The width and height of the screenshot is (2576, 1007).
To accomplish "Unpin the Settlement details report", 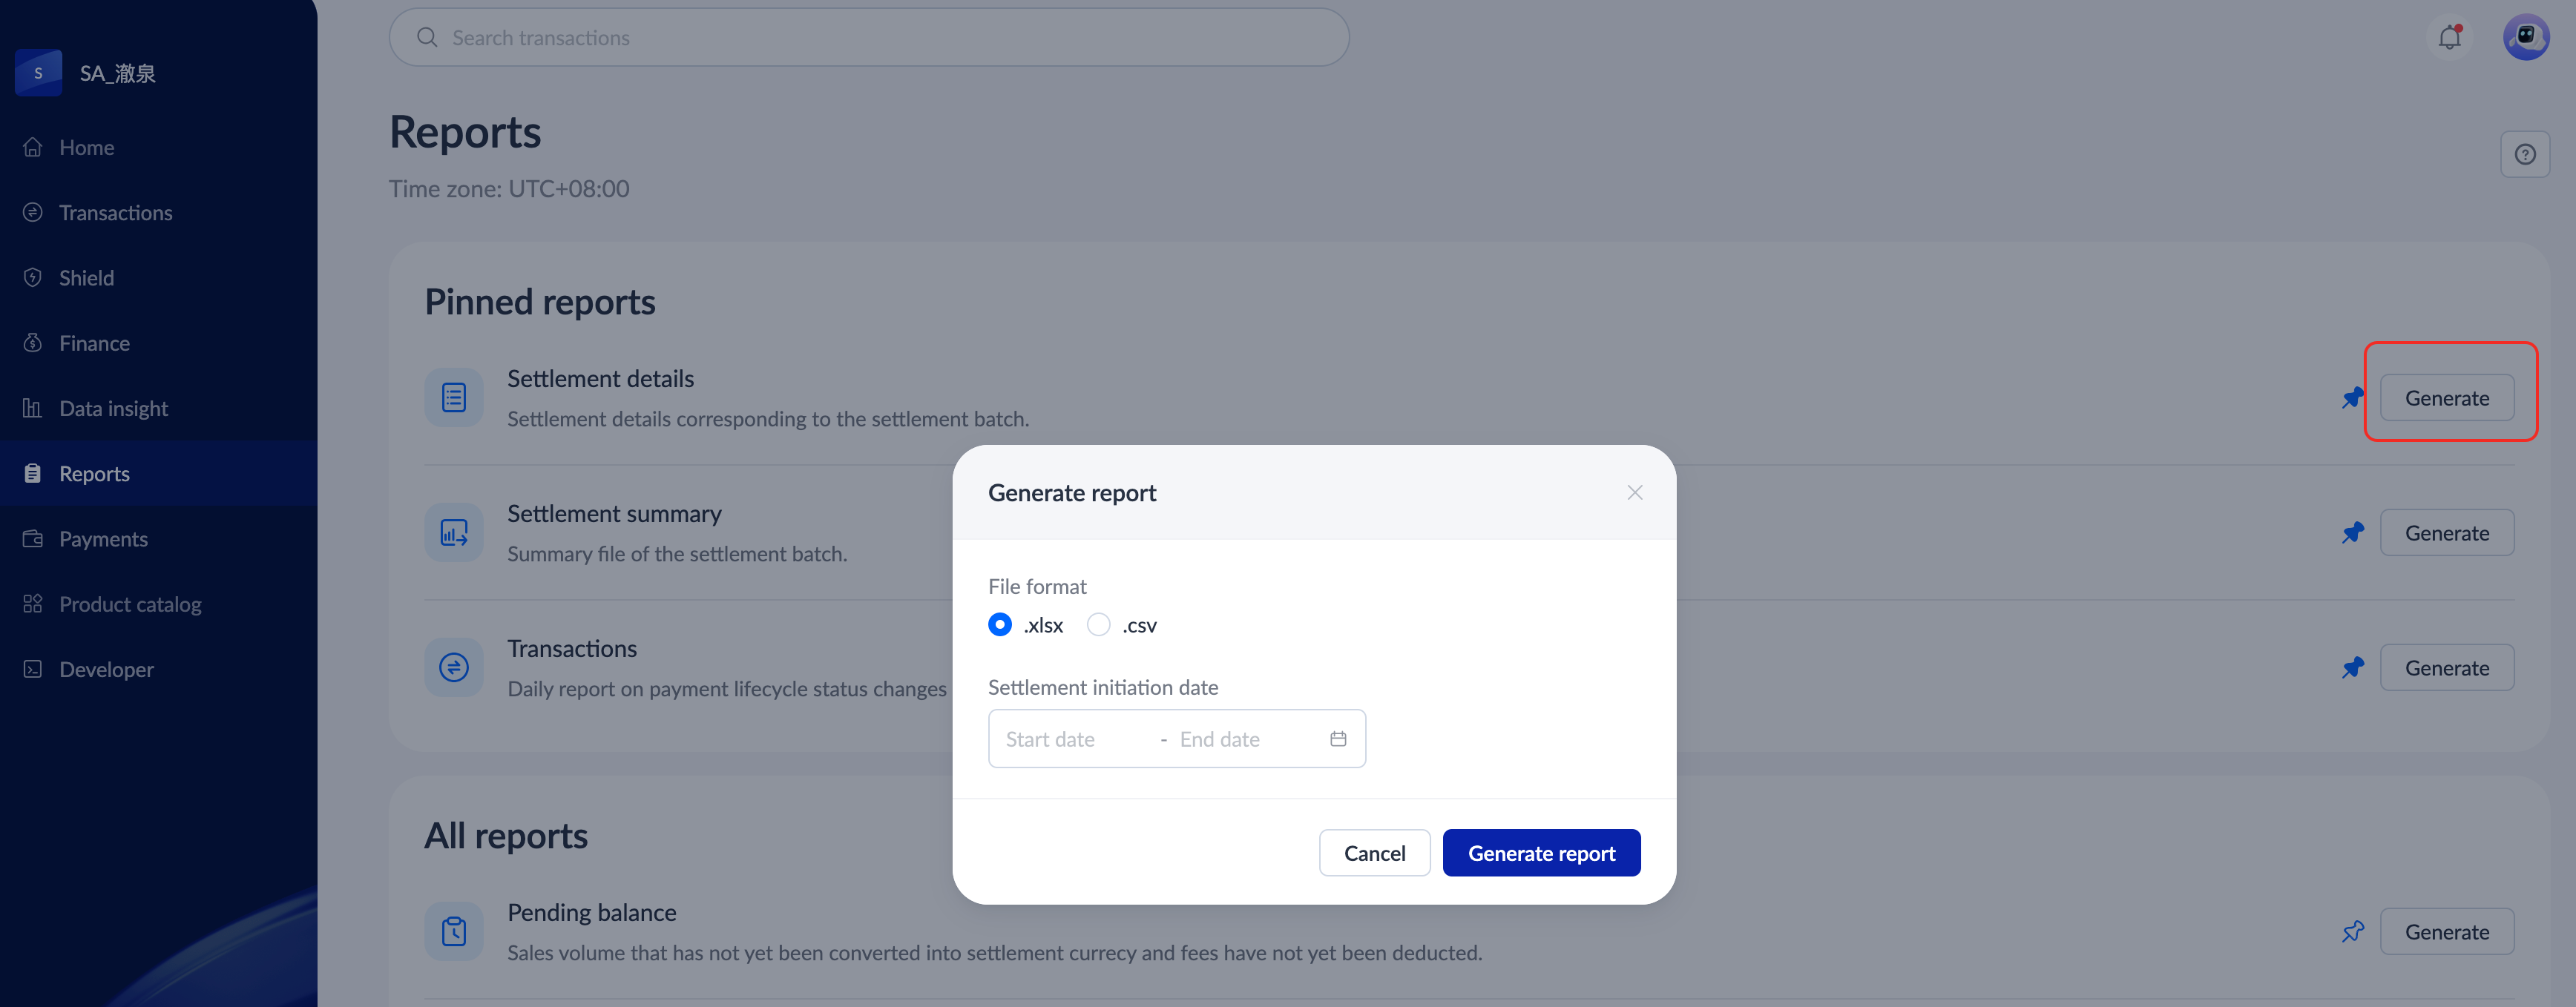I will [2353, 397].
